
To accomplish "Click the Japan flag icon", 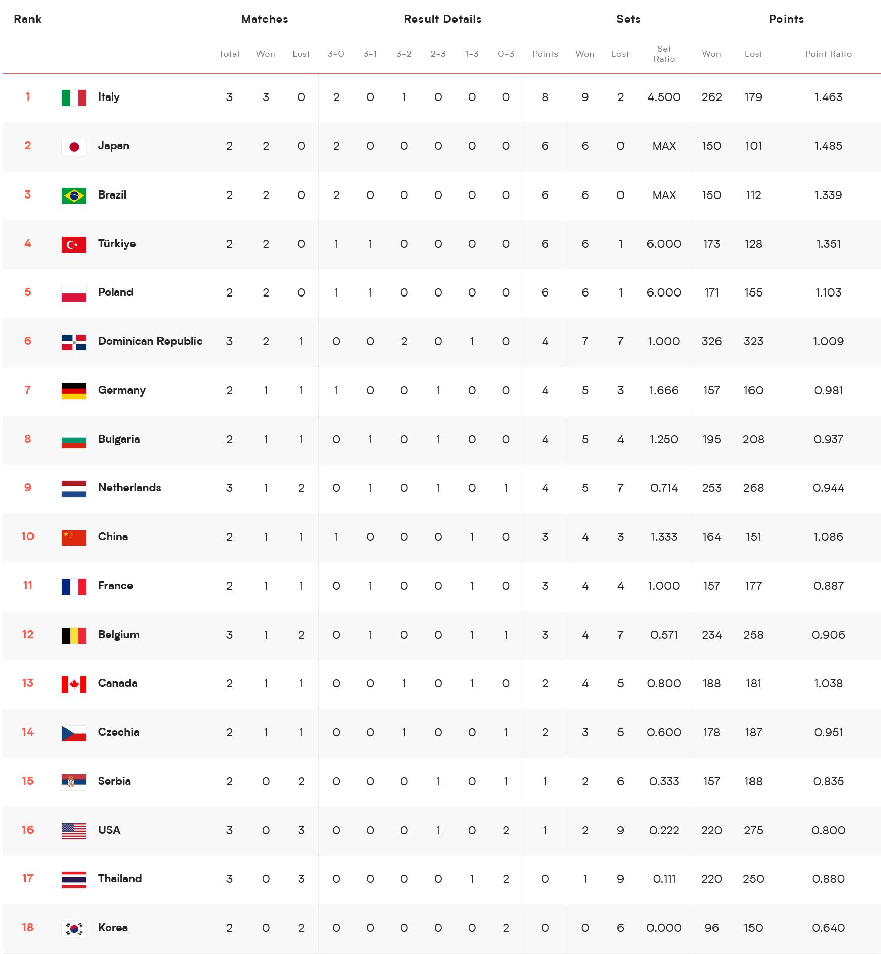I will (74, 147).
